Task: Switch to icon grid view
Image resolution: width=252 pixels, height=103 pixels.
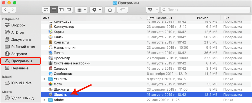Action: coord(46,10)
